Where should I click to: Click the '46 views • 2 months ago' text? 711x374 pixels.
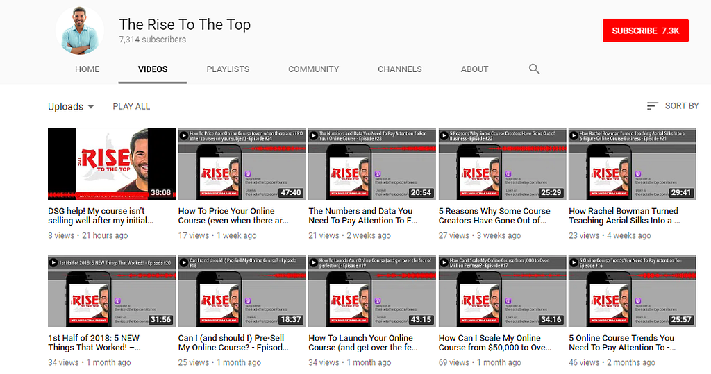coord(612,362)
